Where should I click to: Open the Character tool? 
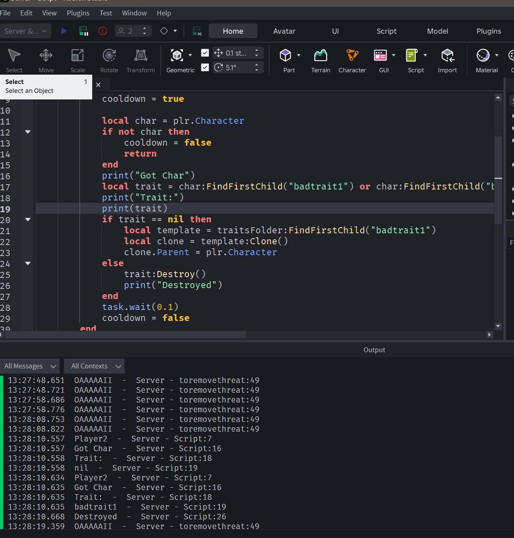point(352,60)
